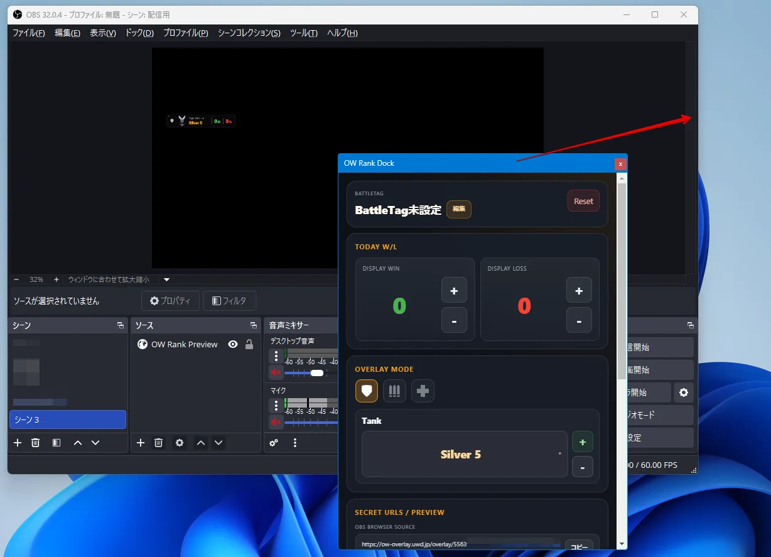This screenshot has height=557, width=771.
Task: Open ツール menu
Action: click(304, 33)
